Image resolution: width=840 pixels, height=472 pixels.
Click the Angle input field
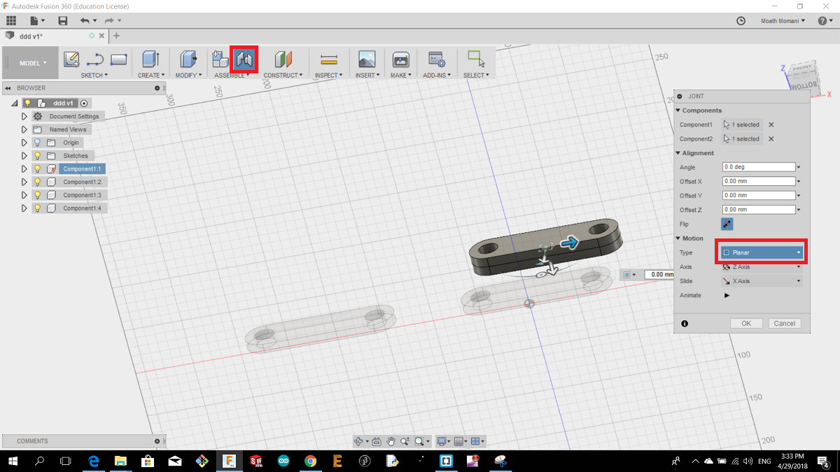pyautogui.click(x=759, y=167)
